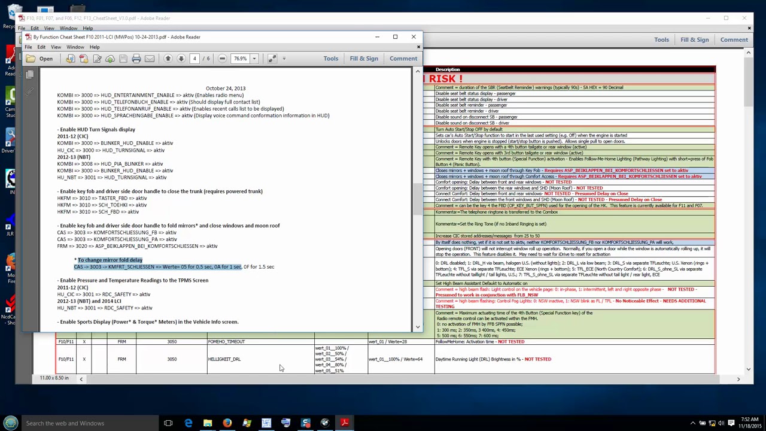Click the Read mode expand icon

coord(272,59)
